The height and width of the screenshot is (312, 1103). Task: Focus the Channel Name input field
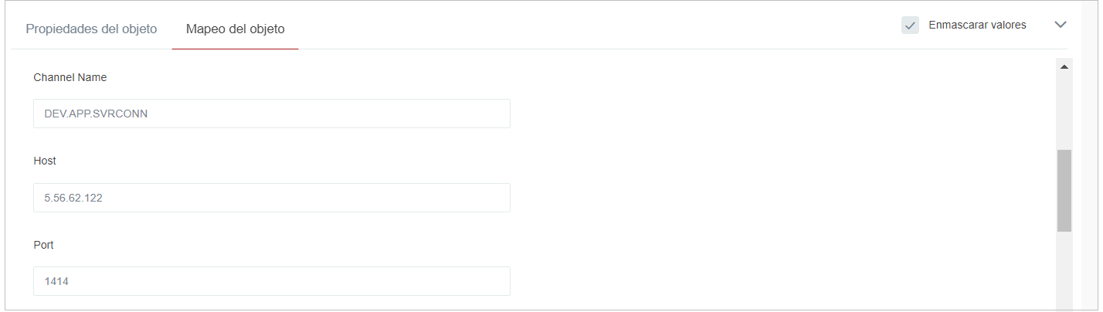[x=271, y=114]
